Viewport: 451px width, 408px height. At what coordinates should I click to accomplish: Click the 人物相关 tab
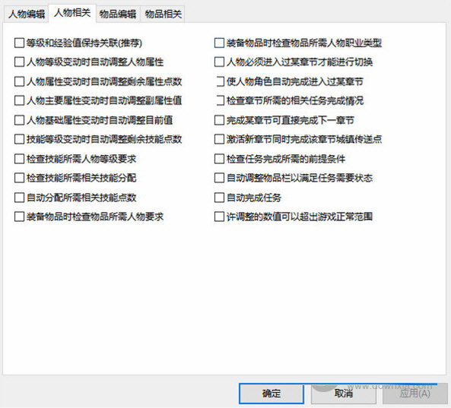(72, 13)
